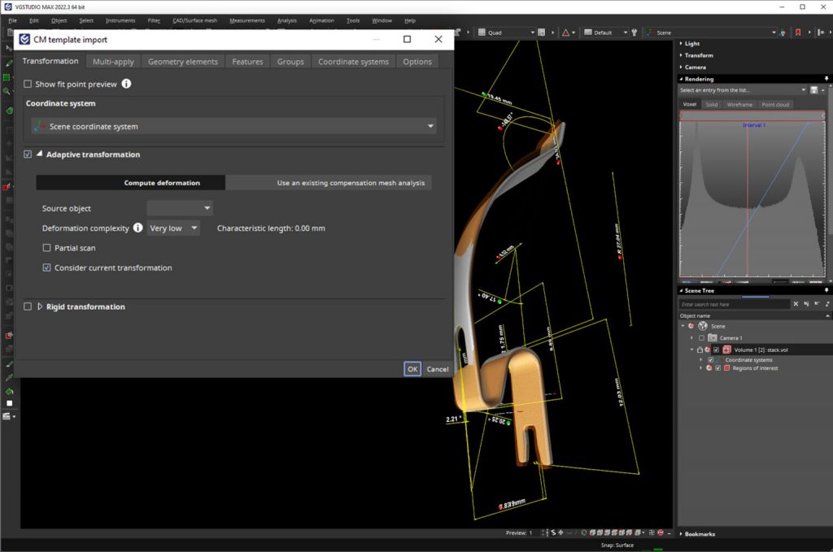Check the Partial scan option
833x552 pixels.
pyautogui.click(x=47, y=248)
